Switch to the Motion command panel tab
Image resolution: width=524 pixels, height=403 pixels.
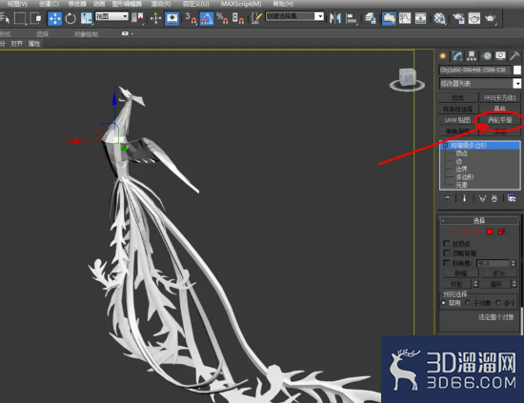(x=487, y=56)
